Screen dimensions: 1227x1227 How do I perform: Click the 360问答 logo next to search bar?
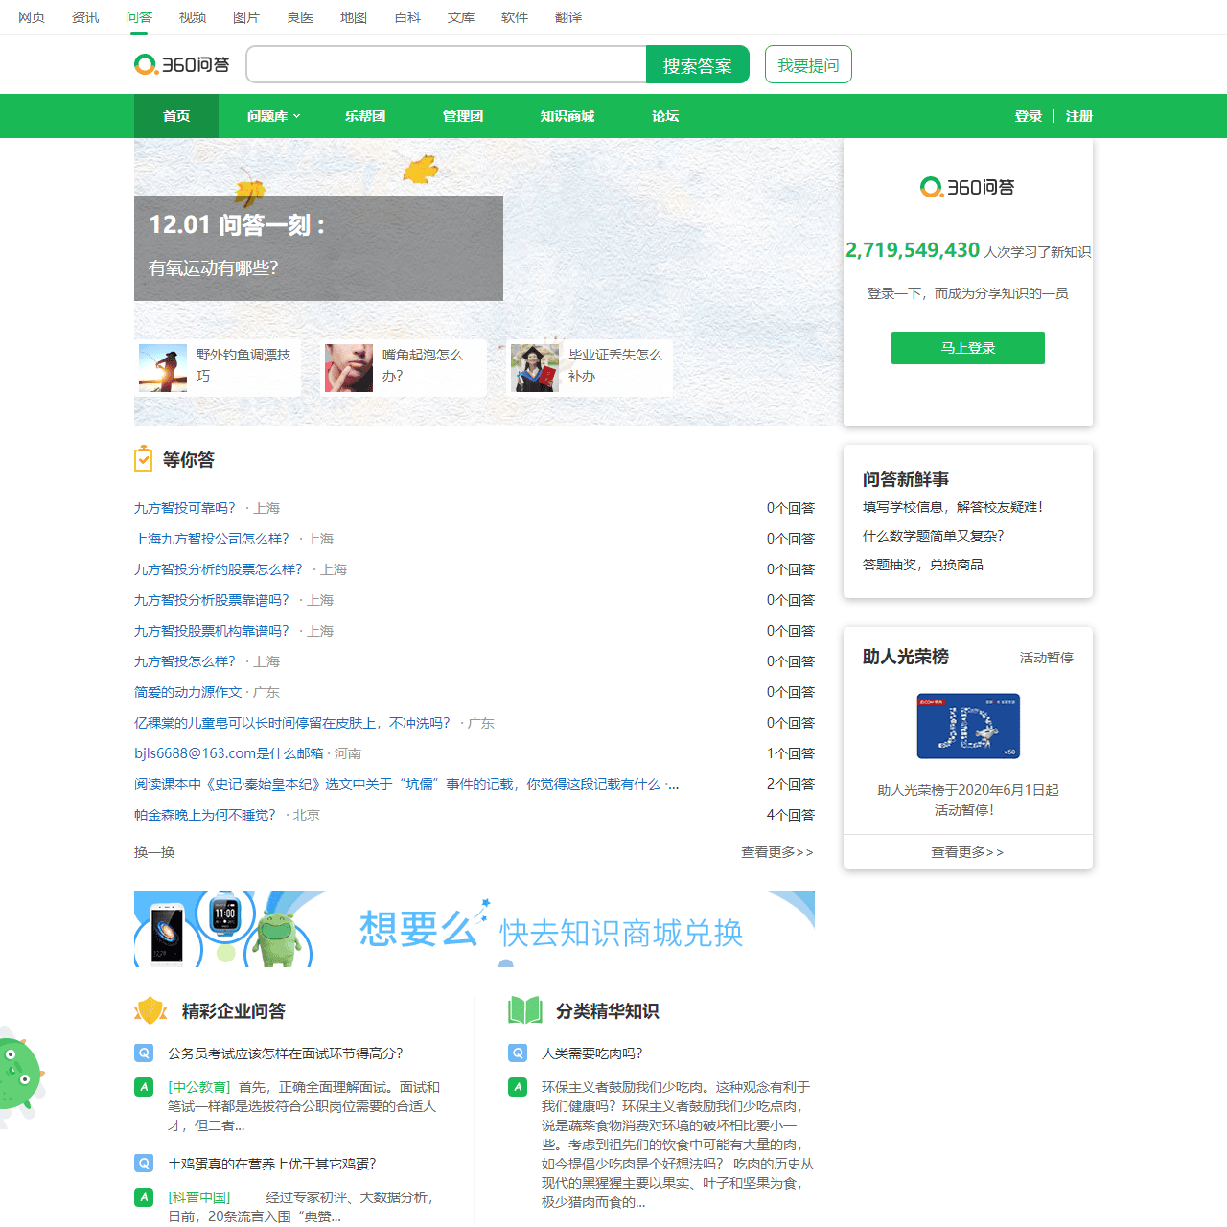[181, 63]
